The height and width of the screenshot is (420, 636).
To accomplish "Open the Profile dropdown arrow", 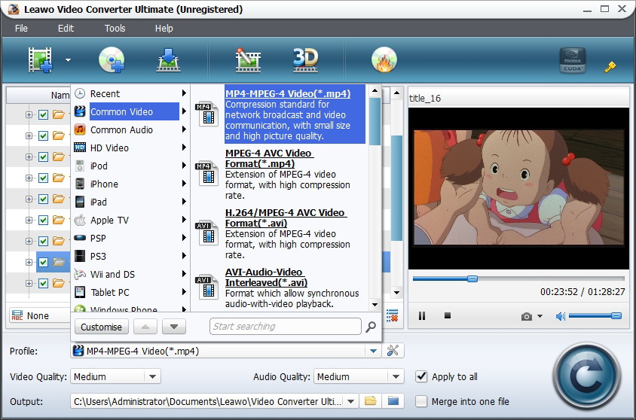I will (x=373, y=351).
